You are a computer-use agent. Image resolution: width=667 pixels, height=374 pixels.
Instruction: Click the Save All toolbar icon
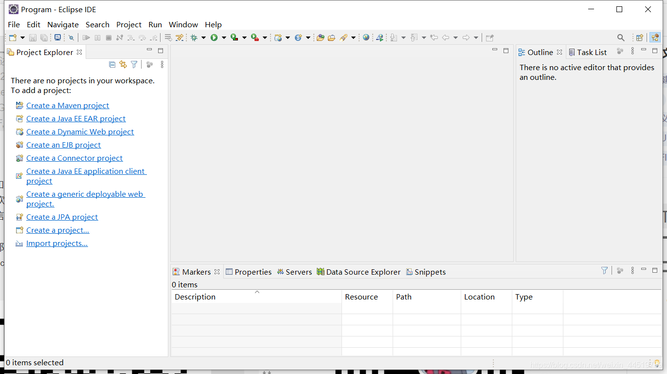pyautogui.click(x=44, y=37)
